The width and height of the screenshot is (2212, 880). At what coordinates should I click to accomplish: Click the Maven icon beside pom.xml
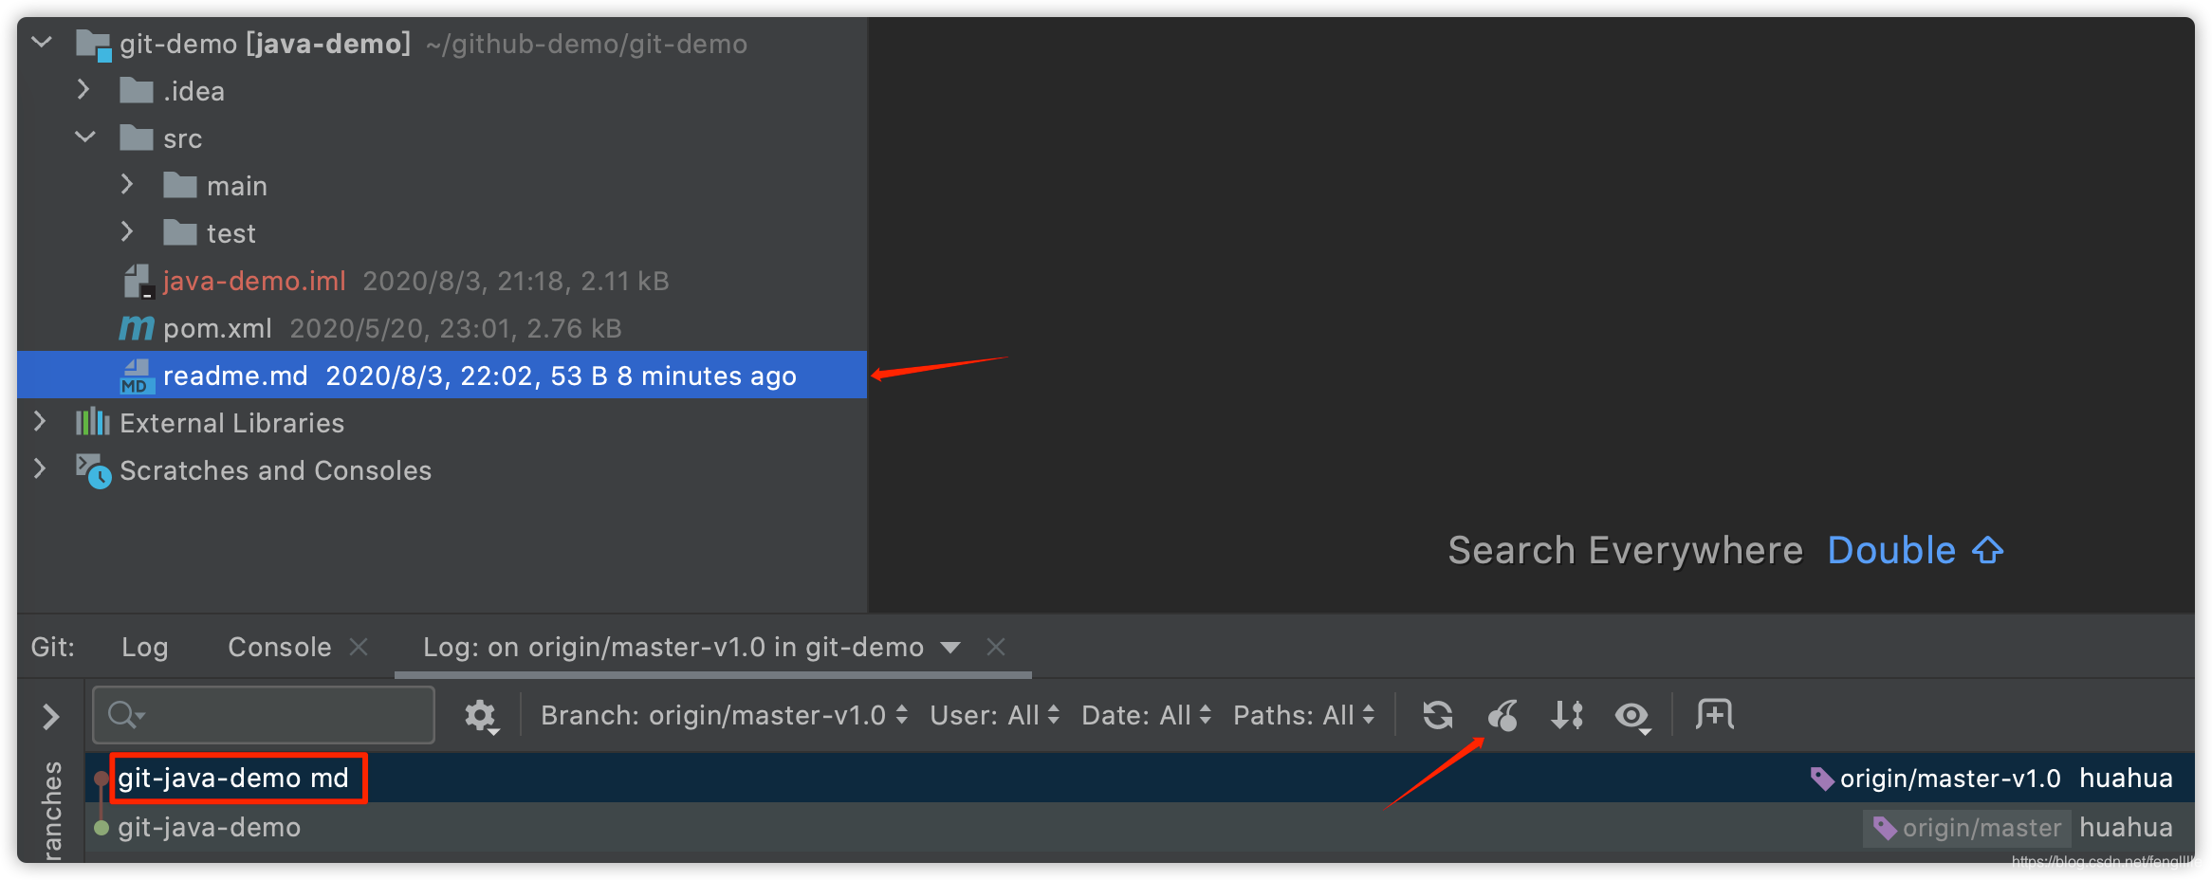tap(137, 328)
